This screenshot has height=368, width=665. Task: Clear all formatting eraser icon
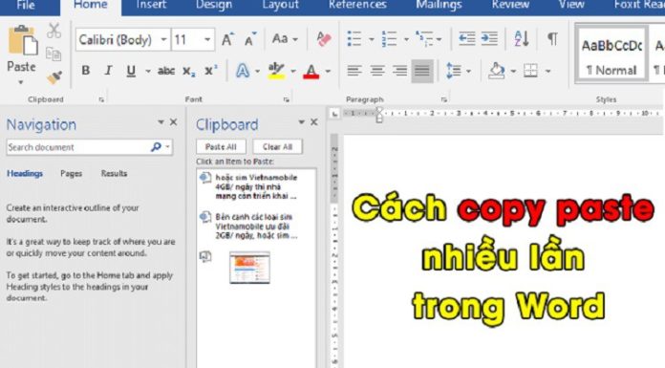coord(324,39)
